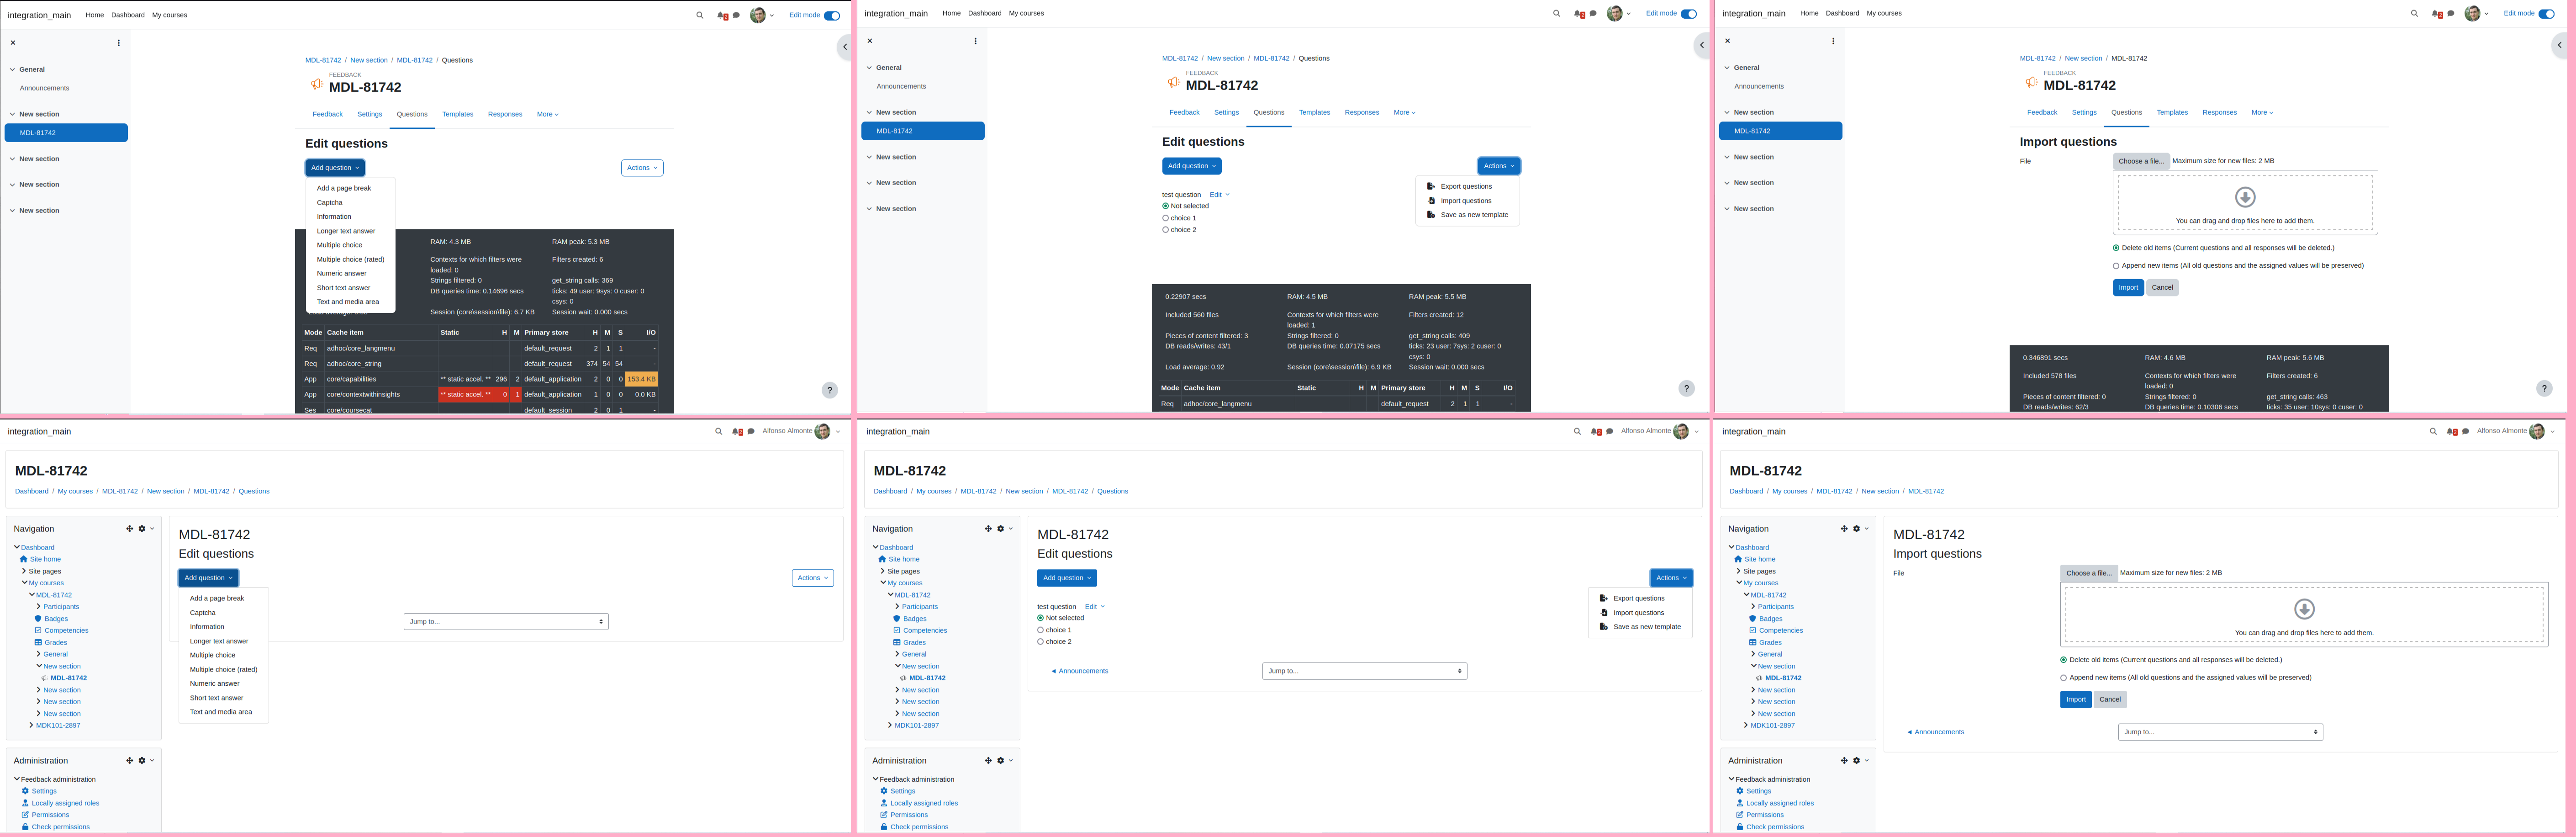Image resolution: width=2576 pixels, height=837 pixels.
Task: Choose 'Numeric answer' in bottom-left menu
Action: (215, 684)
